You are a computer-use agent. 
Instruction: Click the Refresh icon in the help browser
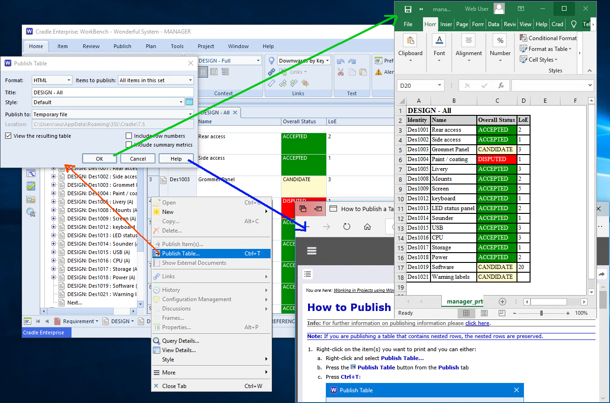[347, 226]
